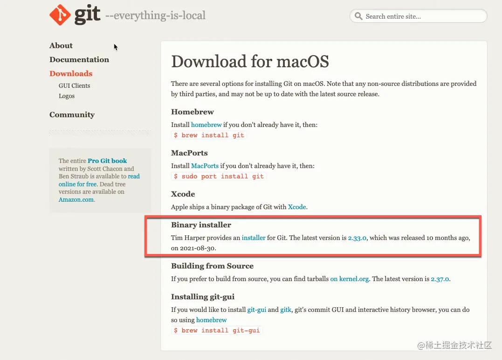Click the magnifying glass search icon
This screenshot has height=360, width=502.
pos(358,16)
